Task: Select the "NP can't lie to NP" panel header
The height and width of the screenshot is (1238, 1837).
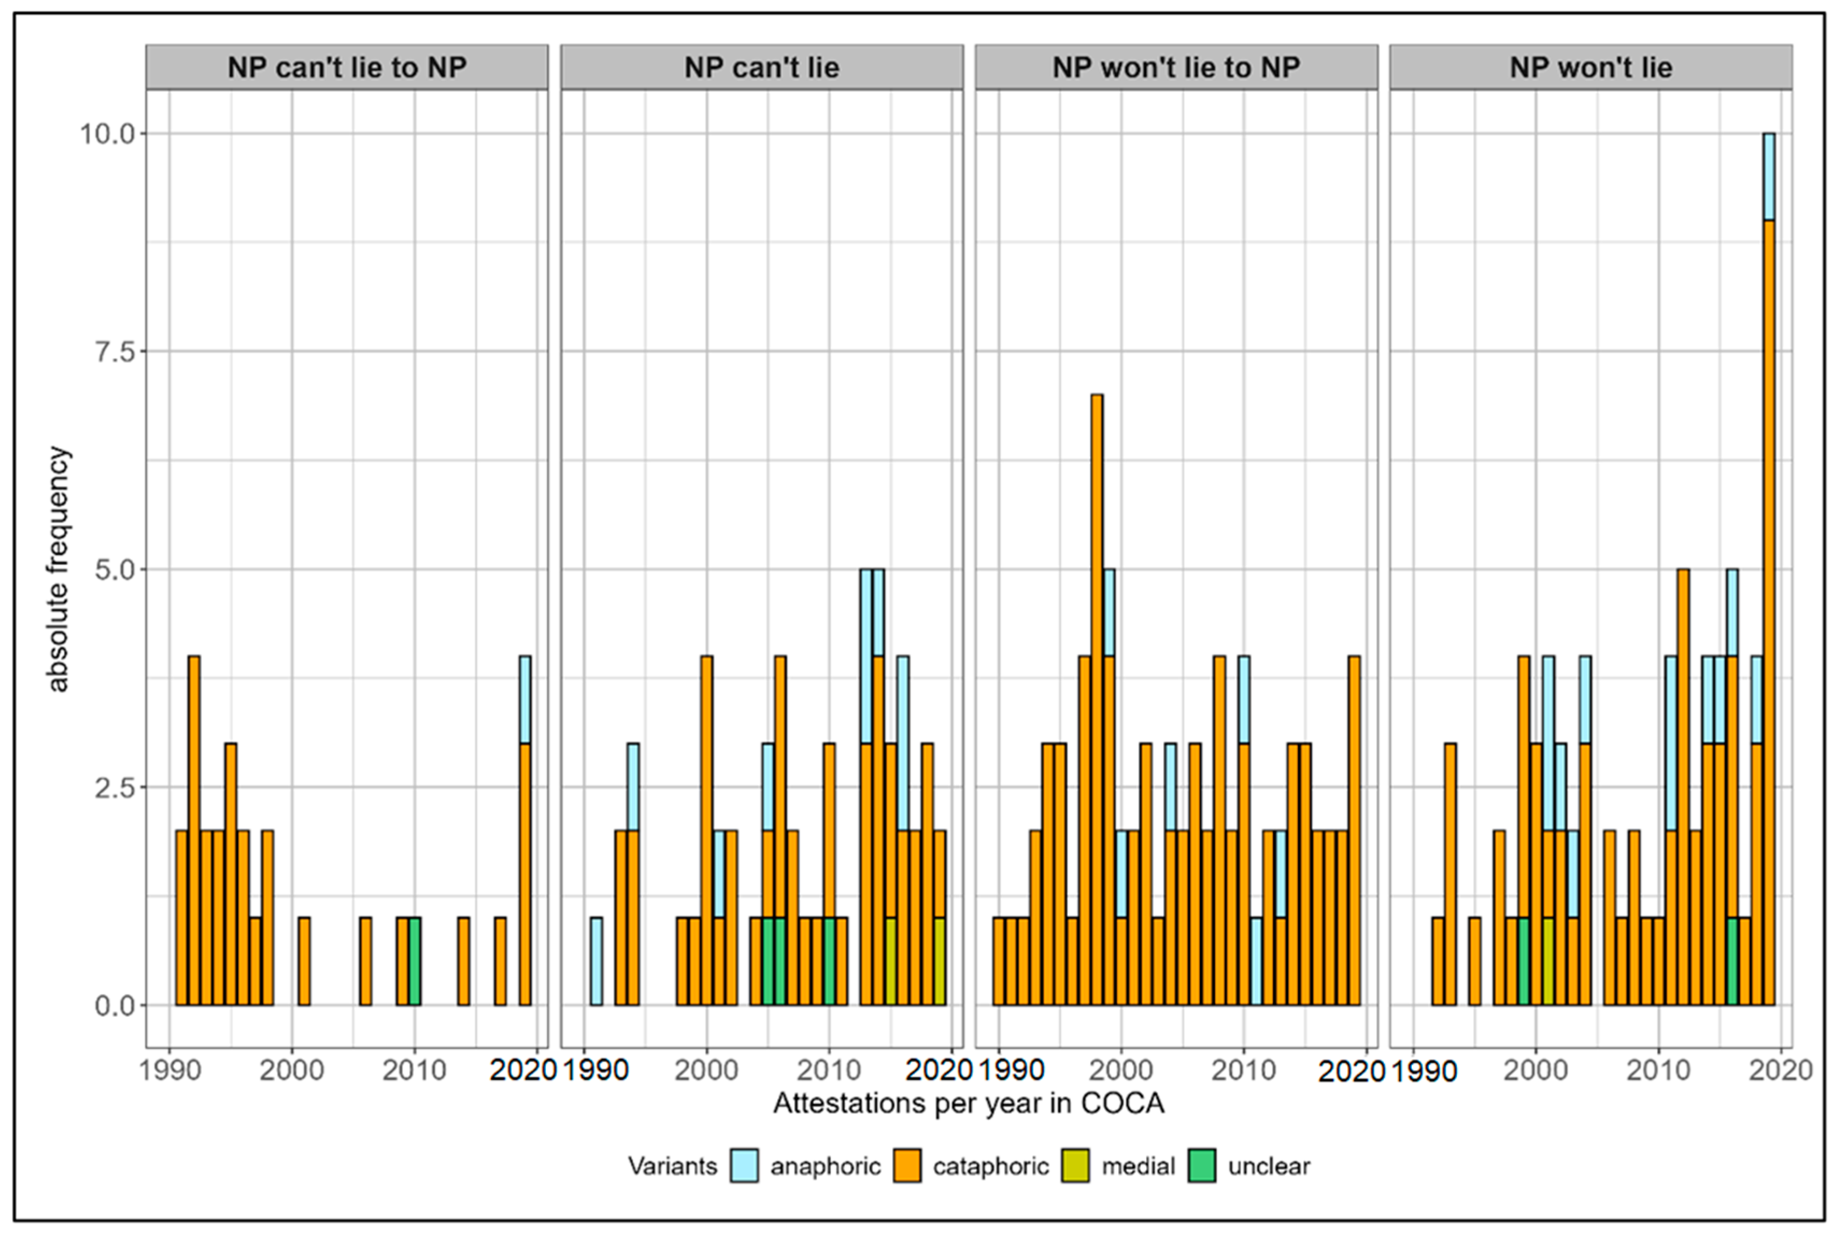Action: (x=346, y=67)
